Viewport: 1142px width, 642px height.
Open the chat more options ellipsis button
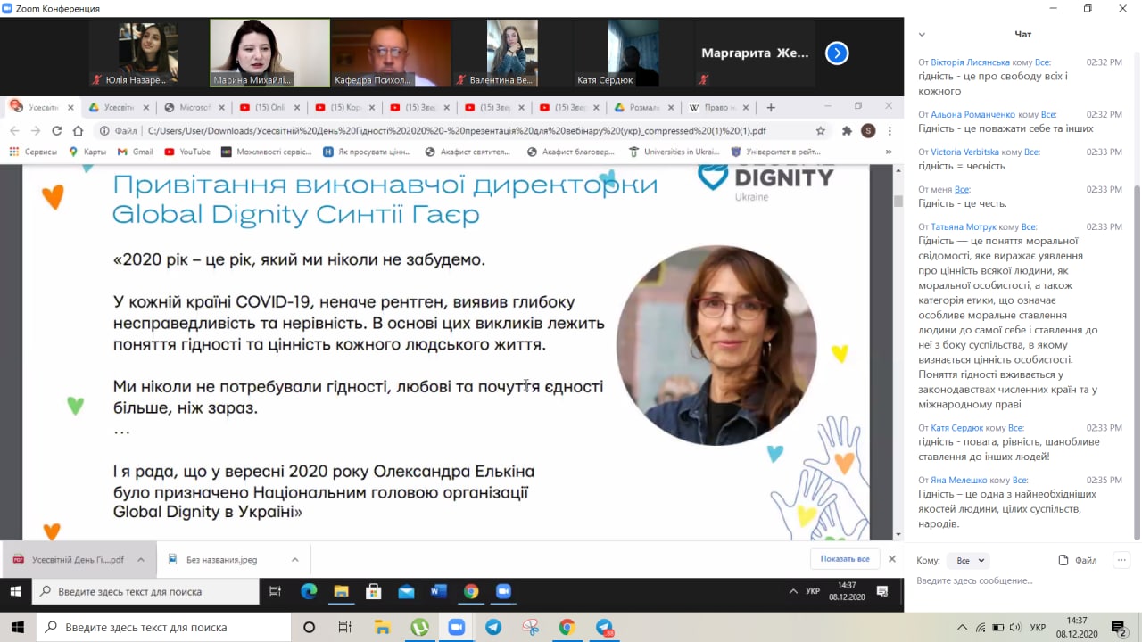coord(1122,560)
